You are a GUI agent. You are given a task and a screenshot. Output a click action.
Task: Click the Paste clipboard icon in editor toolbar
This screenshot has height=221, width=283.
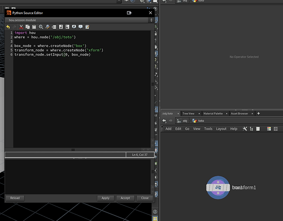pyautogui.click(x=34, y=27)
